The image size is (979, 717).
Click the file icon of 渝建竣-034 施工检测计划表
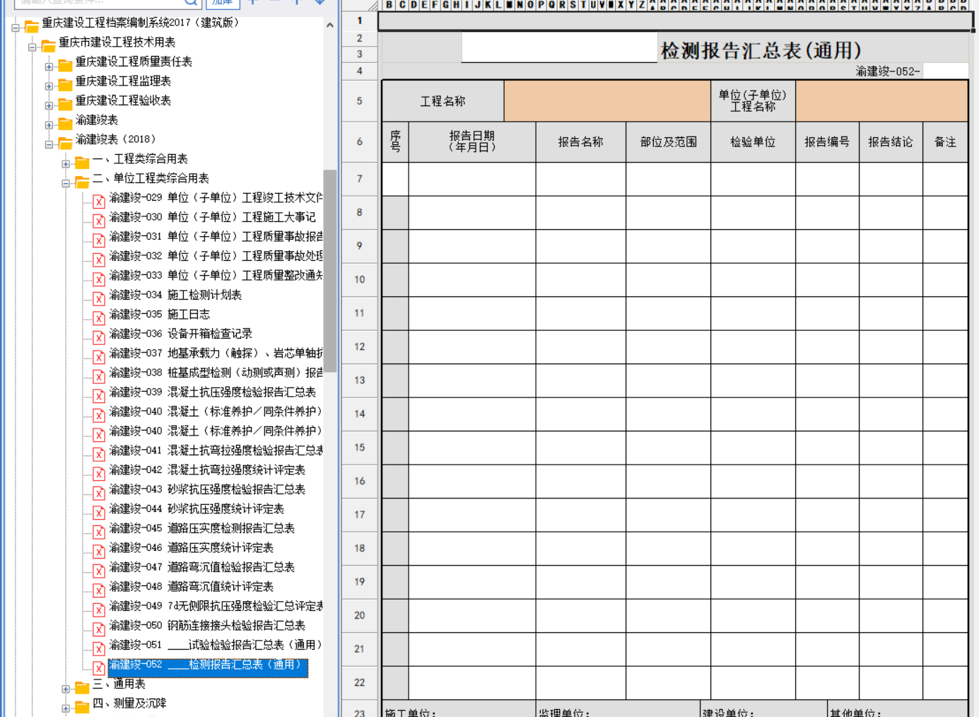click(99, 298)
